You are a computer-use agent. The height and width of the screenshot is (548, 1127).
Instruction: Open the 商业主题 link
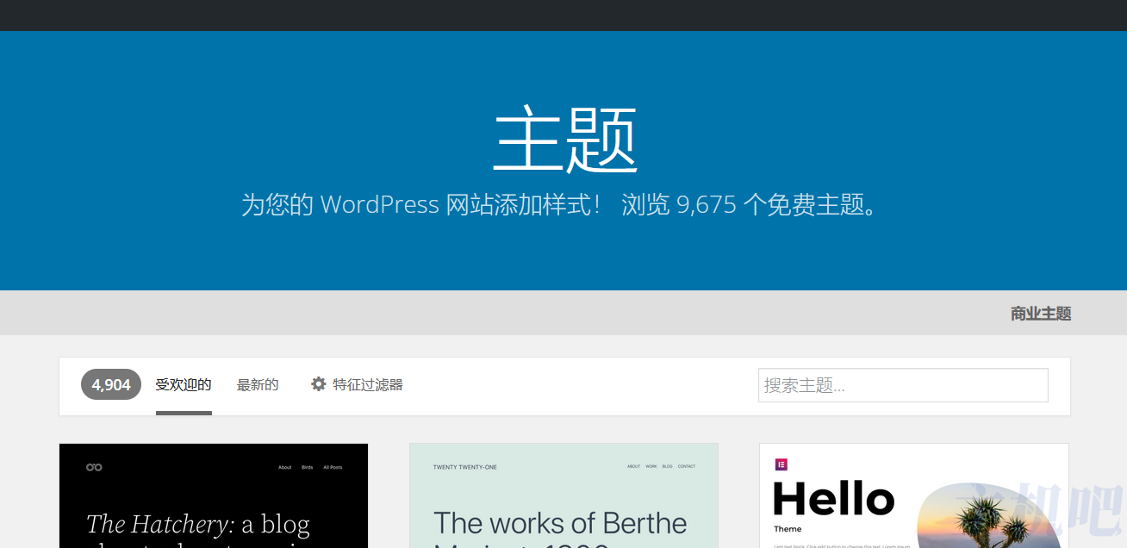[x=1041, y=314]
